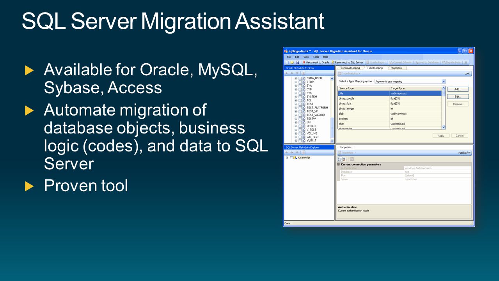
Task: Click the Remove button
Action: tap(458, 104)
